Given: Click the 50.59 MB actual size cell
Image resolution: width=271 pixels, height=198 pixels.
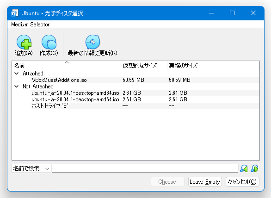Looking at the screenshot, I should (x=179, y=80).
